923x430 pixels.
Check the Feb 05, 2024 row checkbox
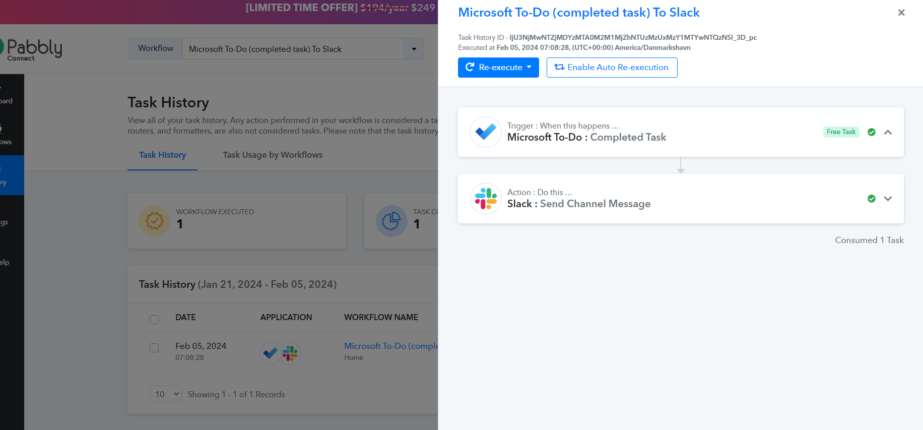point(154,348)
